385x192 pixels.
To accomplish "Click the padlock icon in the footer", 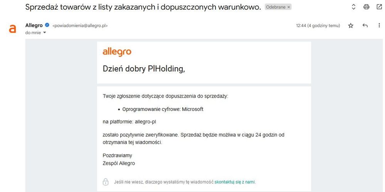I will (106, 182).
